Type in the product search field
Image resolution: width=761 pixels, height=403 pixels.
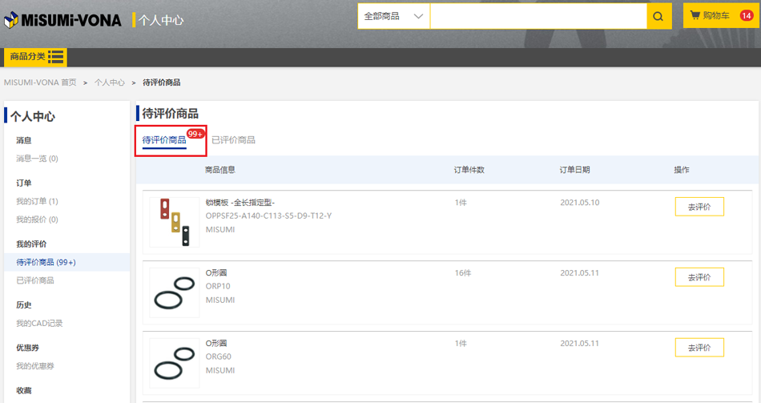point(538,16)
